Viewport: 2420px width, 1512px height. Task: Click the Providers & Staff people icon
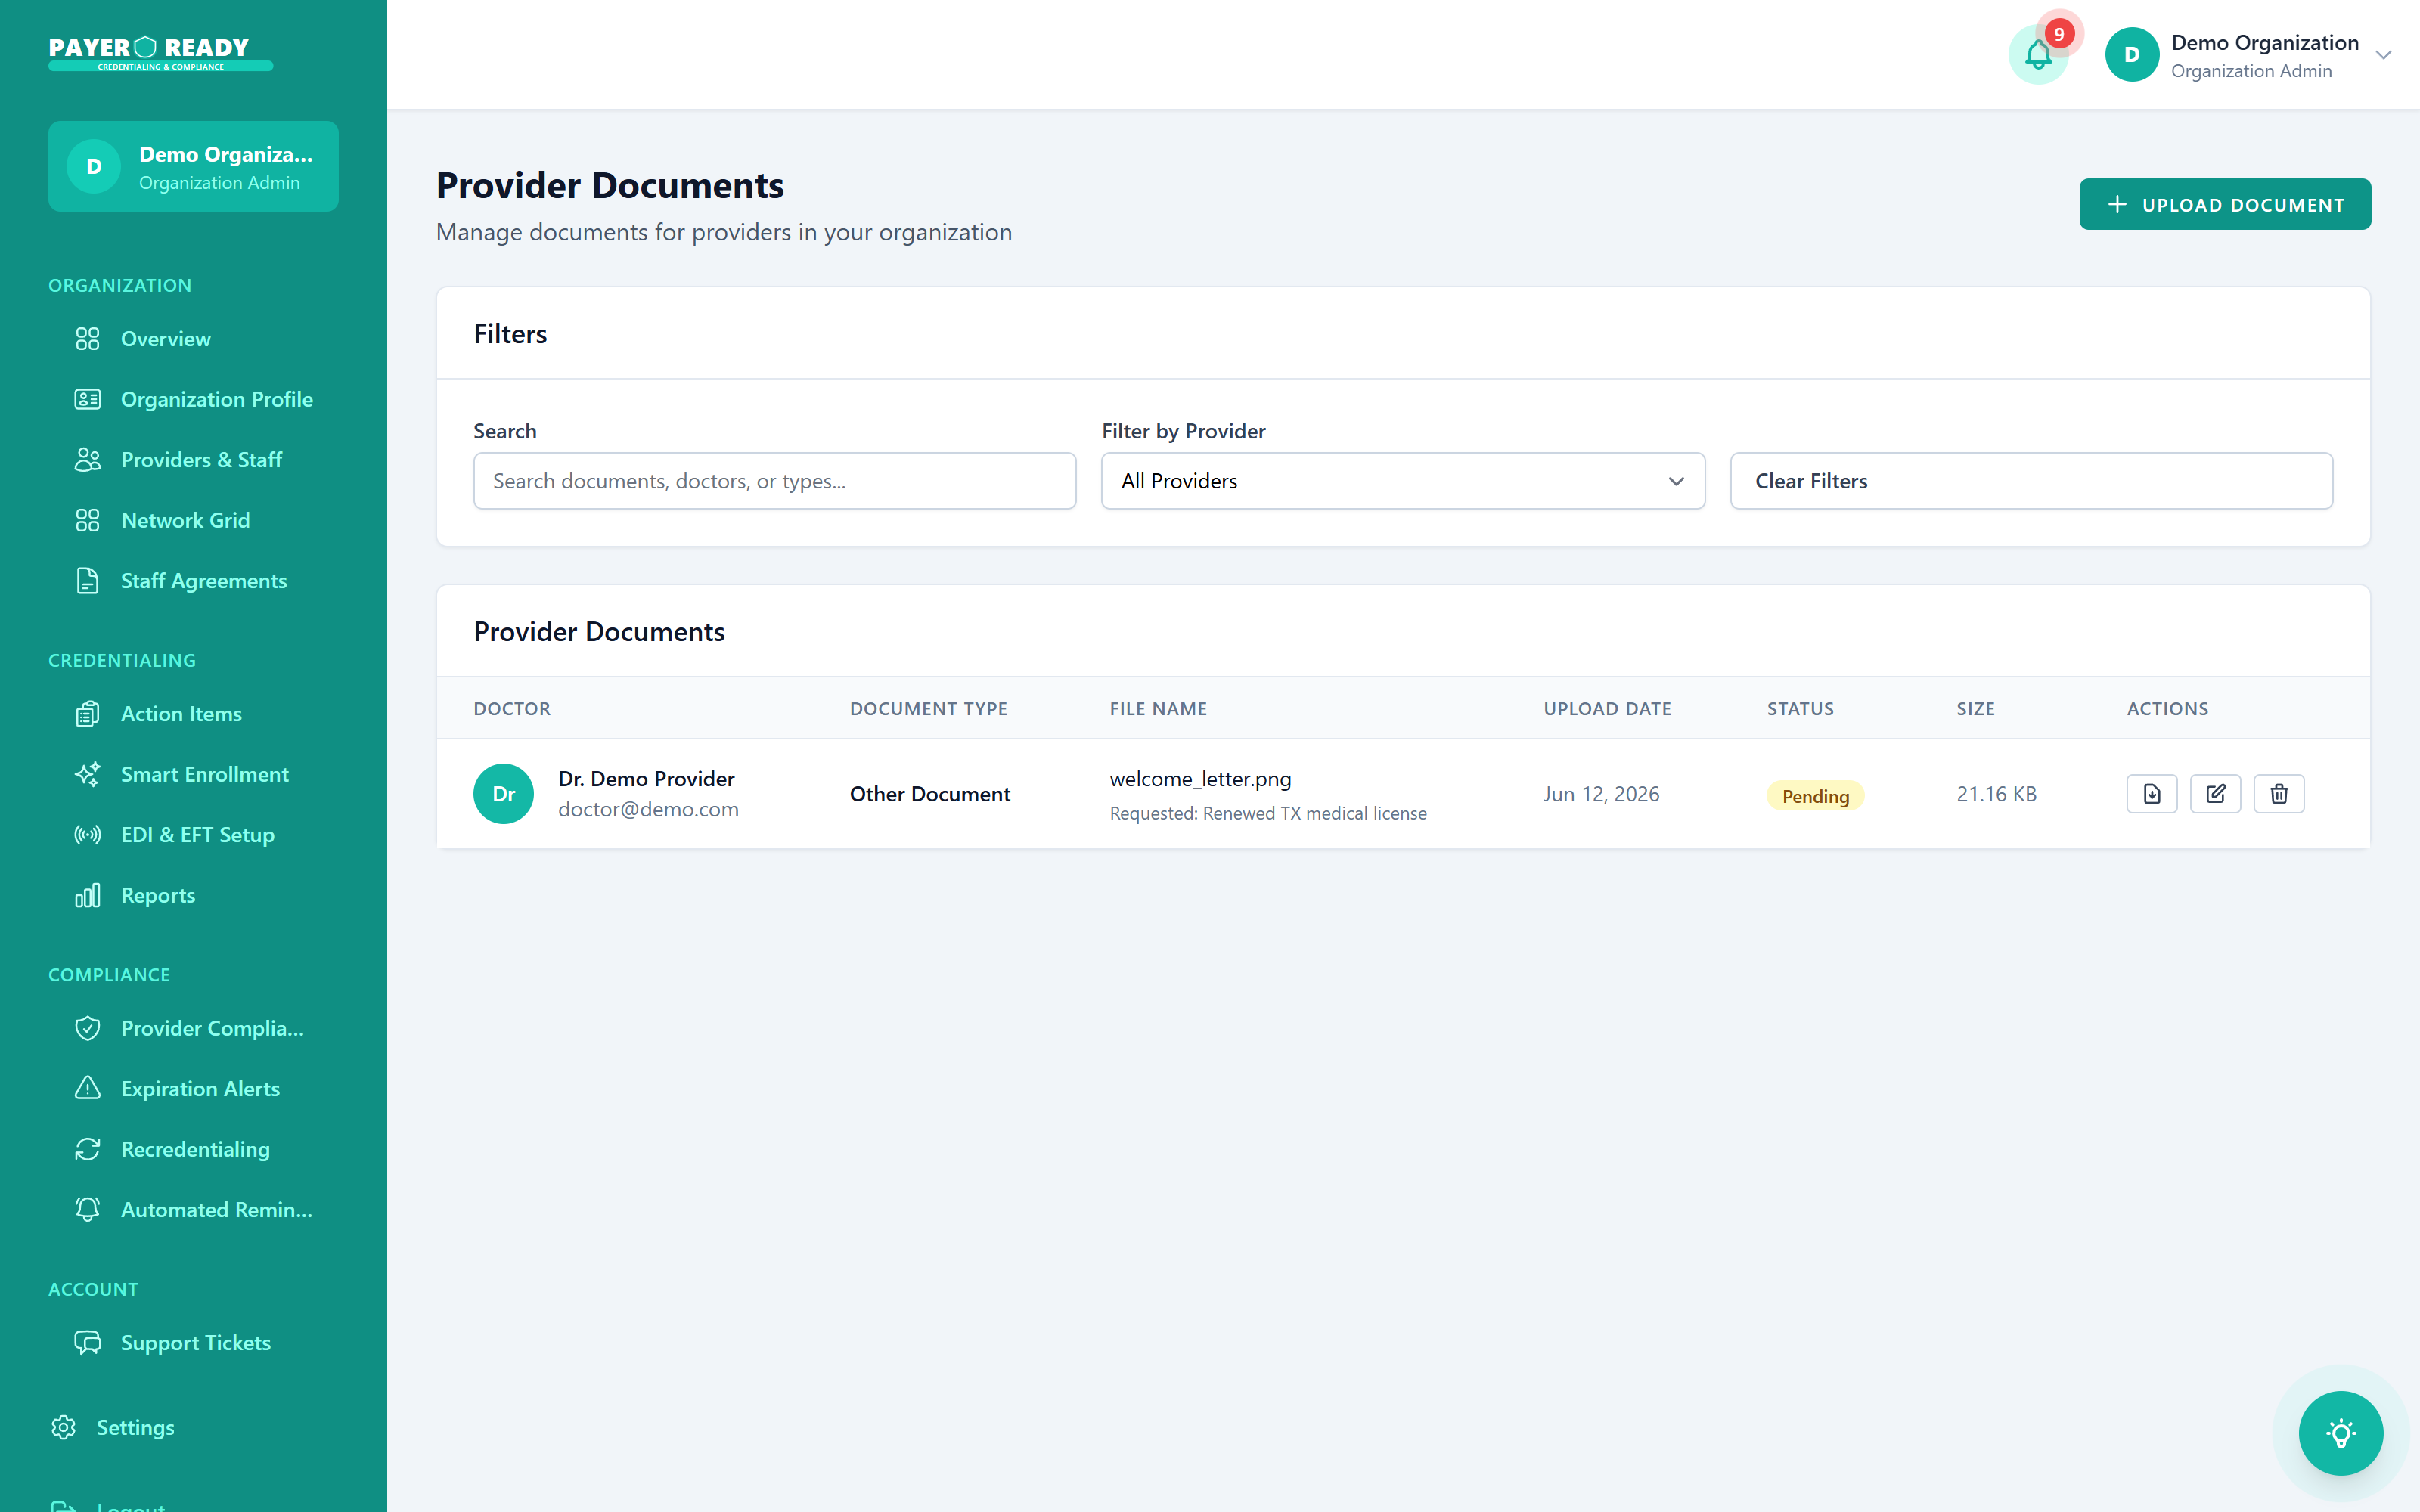tap(88, 460)
